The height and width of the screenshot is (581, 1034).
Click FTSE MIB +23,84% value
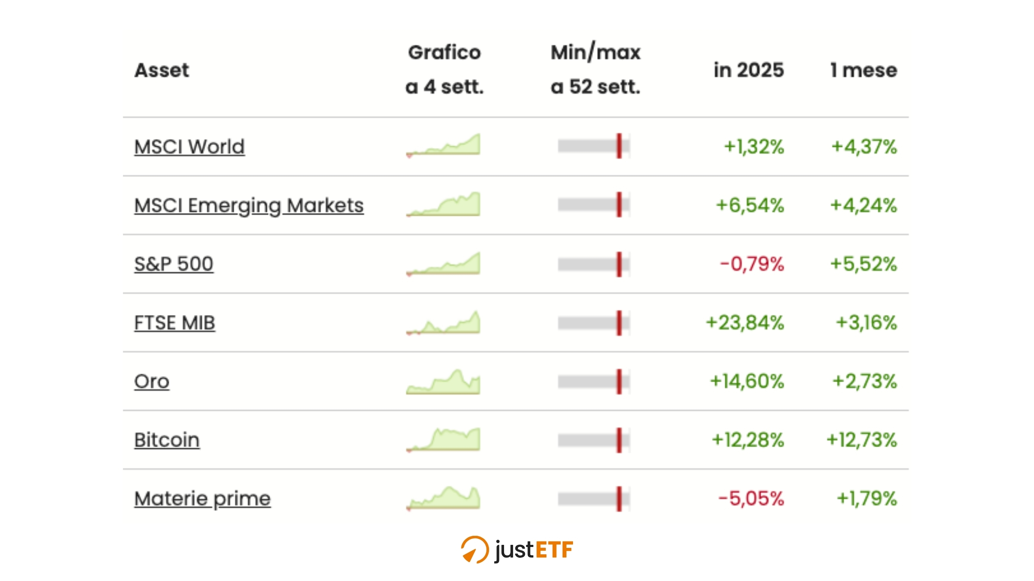tap(744, 323)
